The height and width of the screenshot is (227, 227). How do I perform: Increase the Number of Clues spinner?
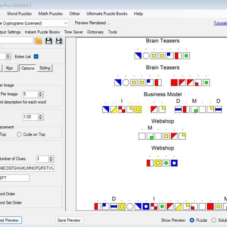51,157
